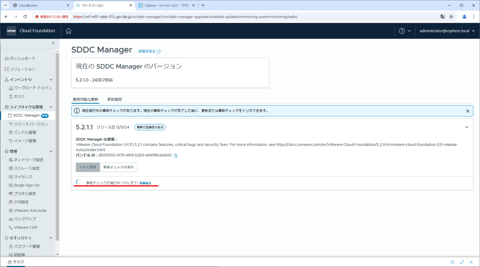The height and width of the screenshot is (267, 480).
Task: Collapse the 5.2.1.1 release card chevron
Action: [x=466, y=127]
